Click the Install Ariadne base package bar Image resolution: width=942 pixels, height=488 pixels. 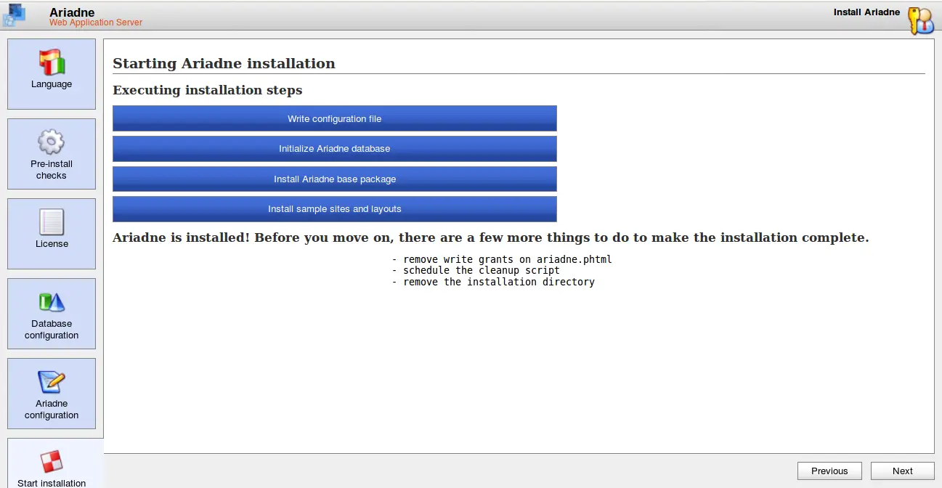335,179
